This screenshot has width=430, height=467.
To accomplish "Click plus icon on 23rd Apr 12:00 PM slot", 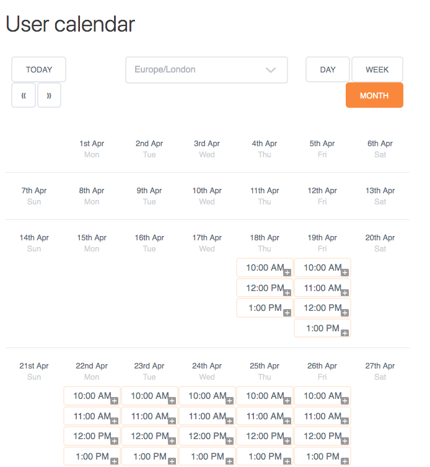I will [172, 441].
